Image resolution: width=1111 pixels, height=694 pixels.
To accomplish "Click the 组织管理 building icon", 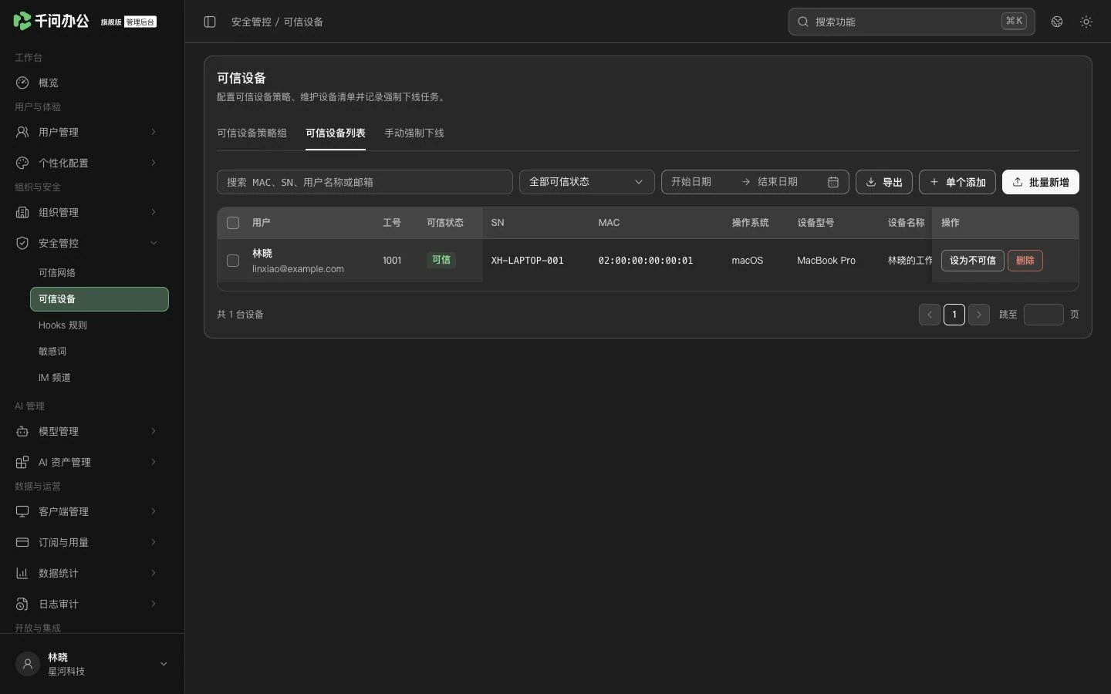I will click(22, 212).
